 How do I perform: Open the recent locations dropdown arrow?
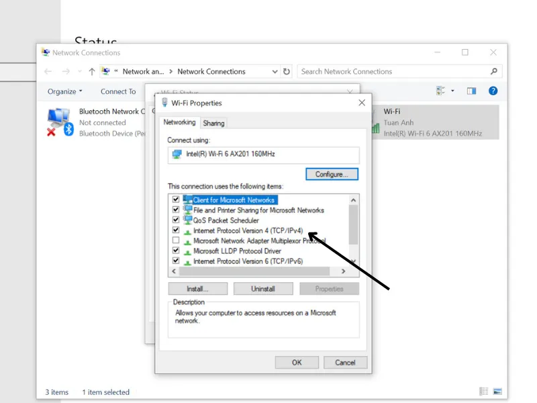coord(79,72)
